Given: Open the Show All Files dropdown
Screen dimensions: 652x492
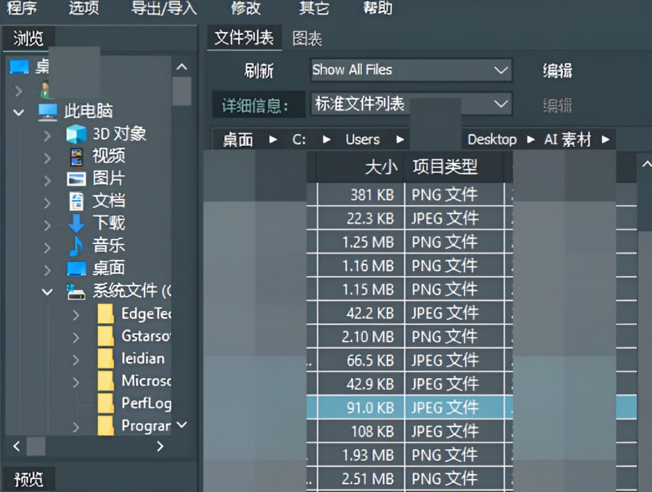Looking at the screenshot, I should 411,70.
